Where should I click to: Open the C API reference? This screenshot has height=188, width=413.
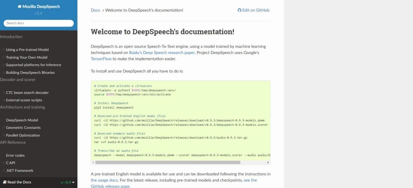click(x=11, y=163)
